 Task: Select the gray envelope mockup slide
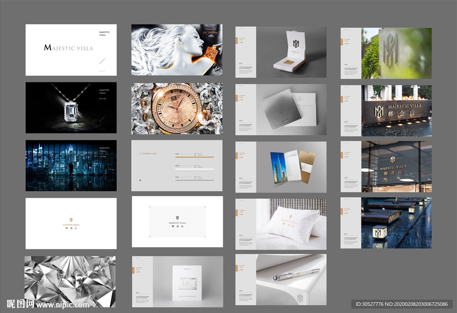[281, 110]
